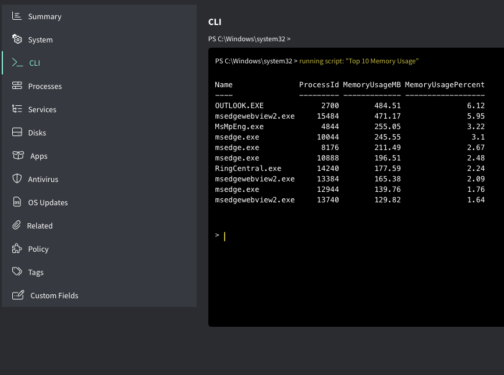The width and height of the screenshot is (504, 375).
Task: Click the Policy puzzle piece icon
Action: click(17, 248)
